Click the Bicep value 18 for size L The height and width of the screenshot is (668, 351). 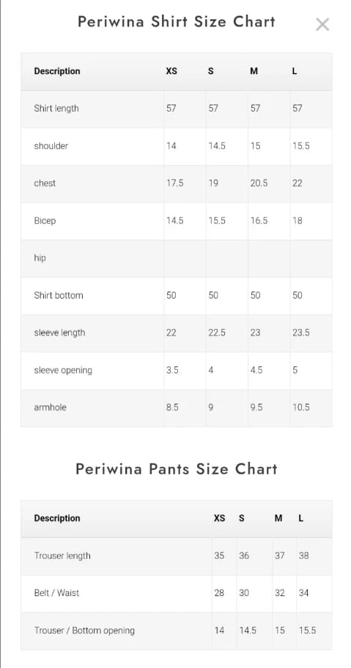298,221
